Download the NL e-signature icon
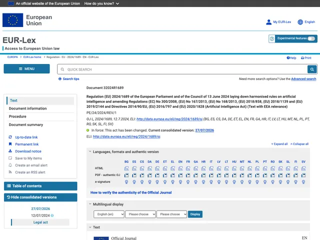The height and width of the screenshot is (240, 320). click(x=249, y=182)
